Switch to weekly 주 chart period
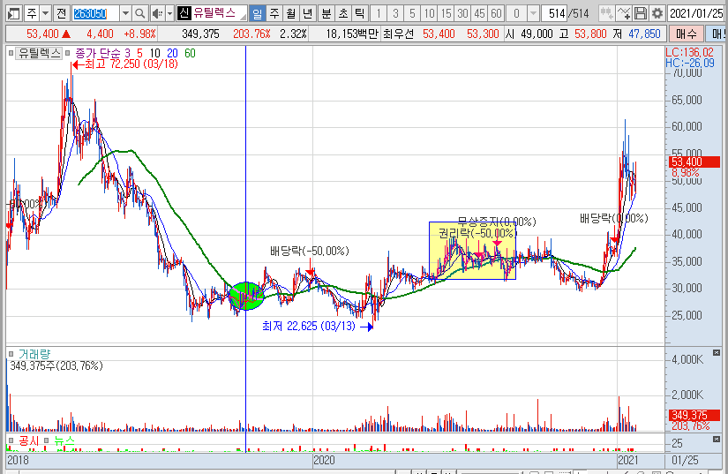Screen dimensions: 728x474 [x=274, y=13]
